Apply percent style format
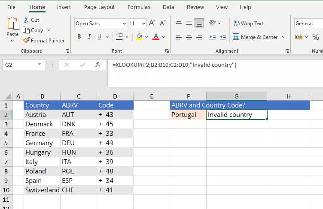The width and height of the screenshot is (323, 209). [316, 37]
